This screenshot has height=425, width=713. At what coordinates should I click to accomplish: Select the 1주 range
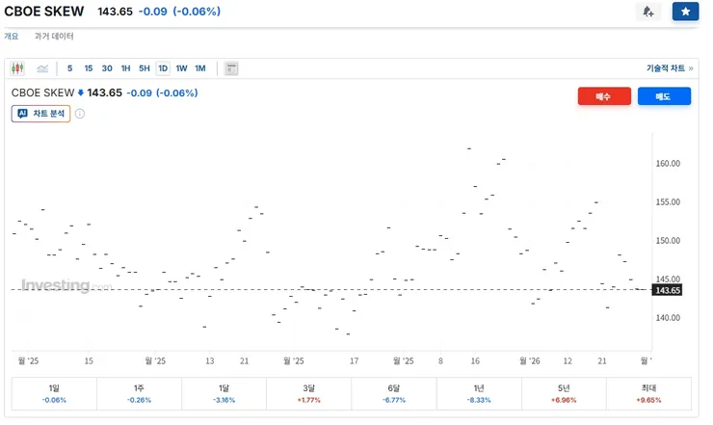(x=139, y=393)
